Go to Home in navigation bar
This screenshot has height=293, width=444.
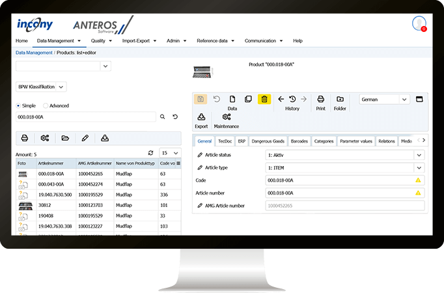click(21, 41)
